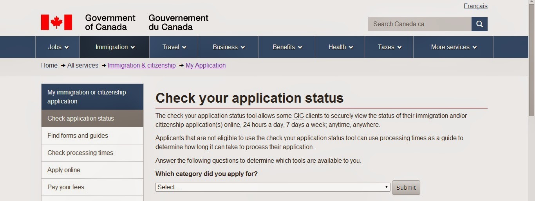Click the Check your application status heading
The width and height of the screenshot is (535, 201).
249,98
